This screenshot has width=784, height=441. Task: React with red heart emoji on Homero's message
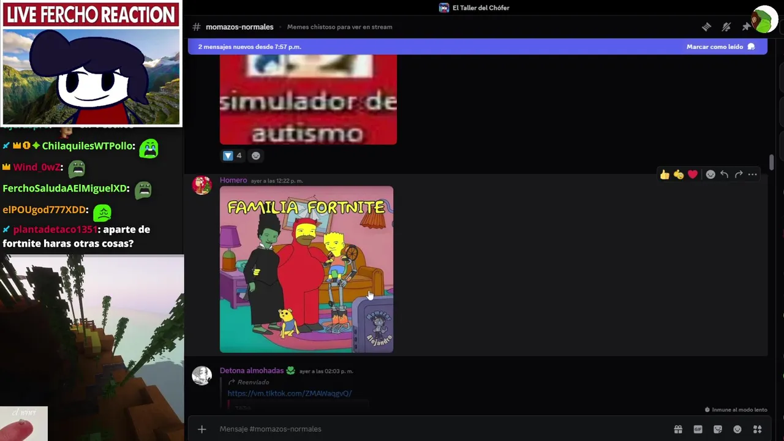click(693, 175)
